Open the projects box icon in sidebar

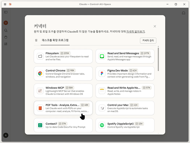point(6,37)
